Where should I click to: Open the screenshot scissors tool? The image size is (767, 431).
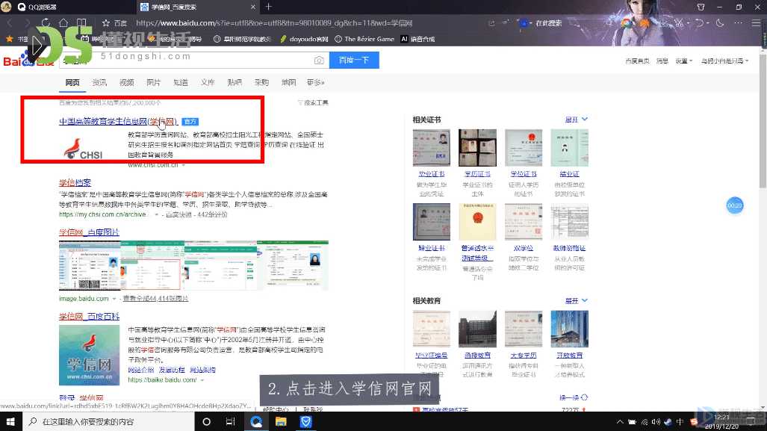(680, 22)
